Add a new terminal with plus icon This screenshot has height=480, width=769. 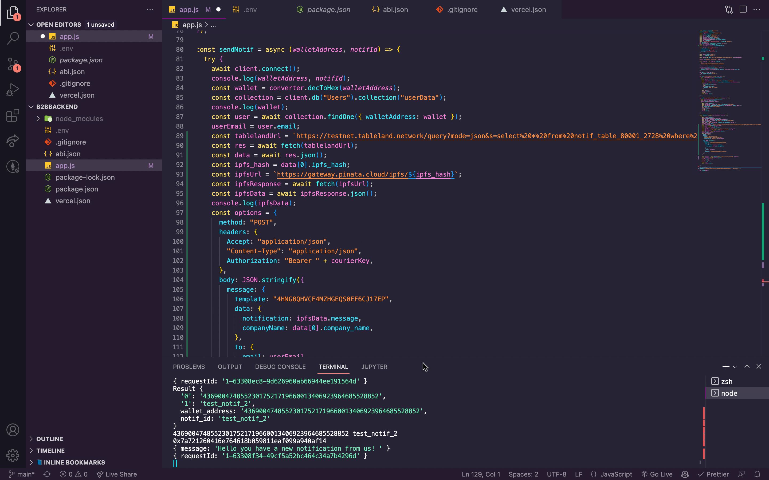tap(726, 367)
